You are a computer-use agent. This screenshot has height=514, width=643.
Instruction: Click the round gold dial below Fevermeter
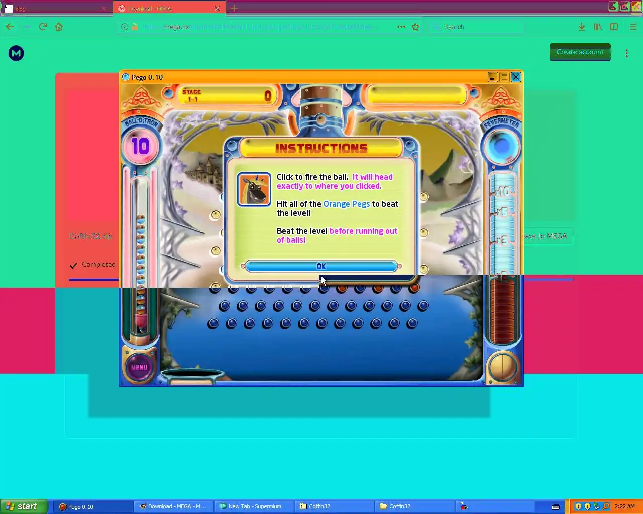(502, 366)
